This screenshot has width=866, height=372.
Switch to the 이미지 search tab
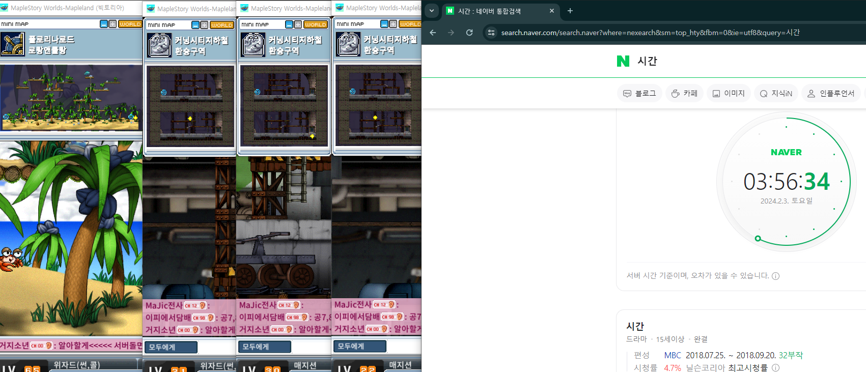[x=729, y=93]
